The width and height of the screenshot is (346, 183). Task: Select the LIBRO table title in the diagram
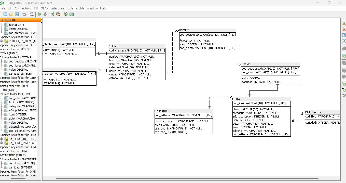(x=236, y=99)
